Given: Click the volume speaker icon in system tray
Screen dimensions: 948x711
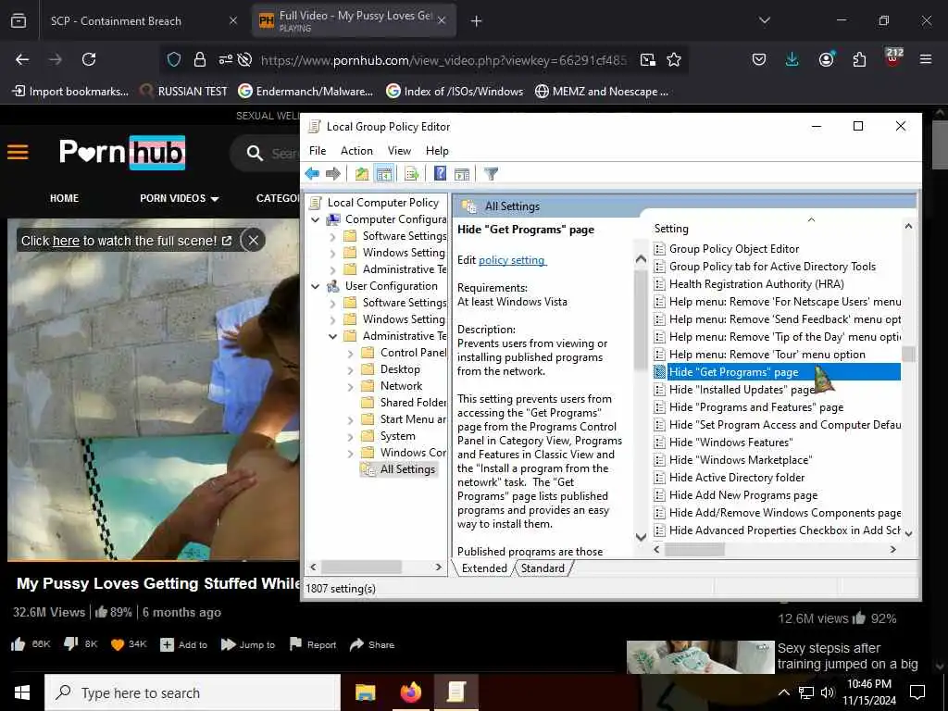Looking at the screenshot, I should click(827, 692).
